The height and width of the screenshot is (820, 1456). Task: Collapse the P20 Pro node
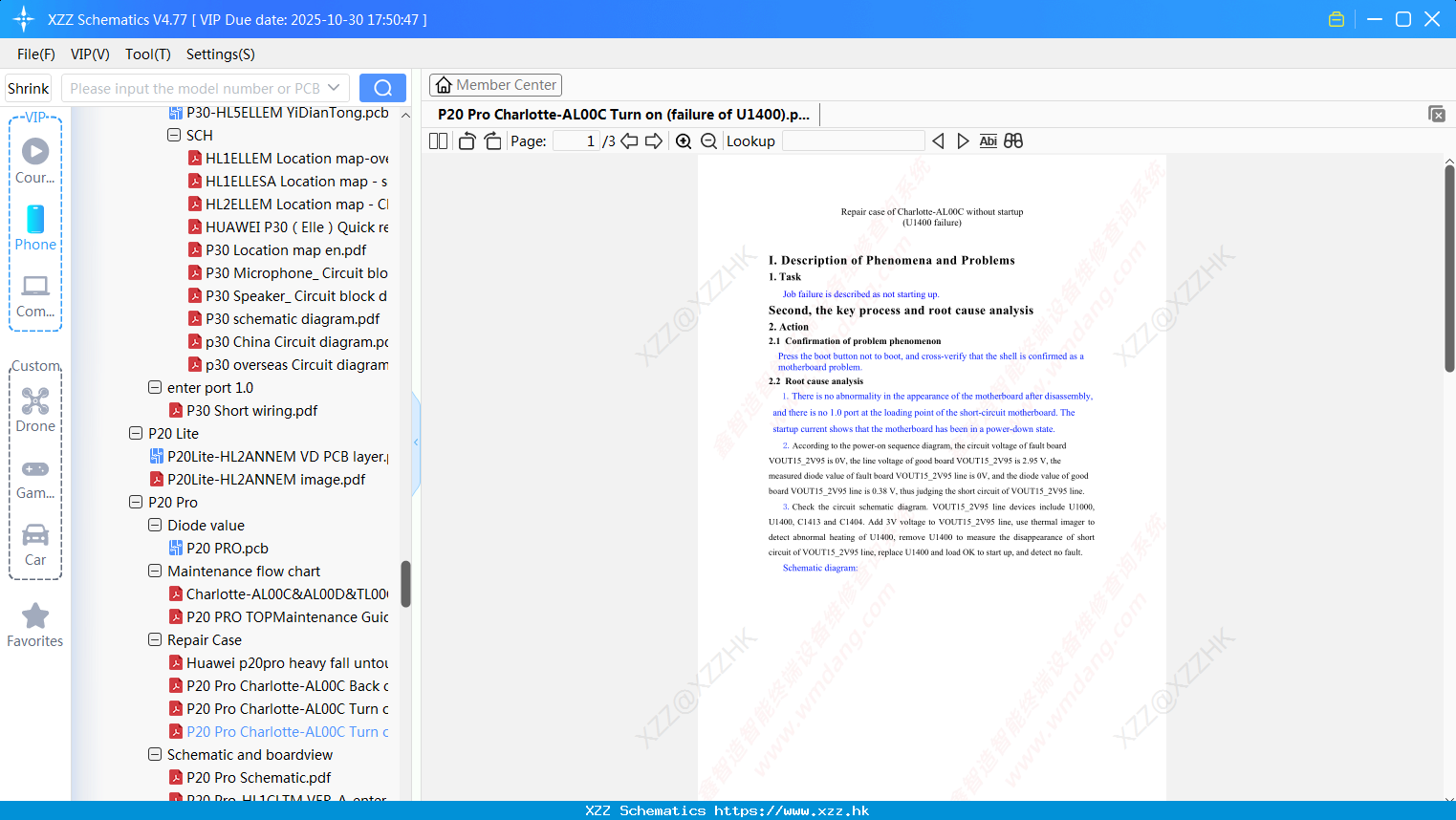click(x=136, y=503)
